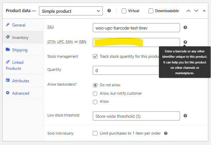Enable the Virtual checkbox
The image size is (211, 145).
coord(124,11)
